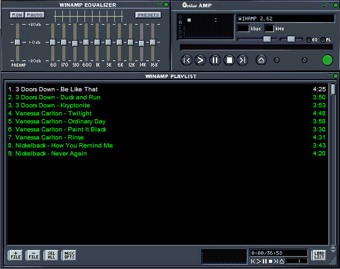Select track 8 How You Remind Me
Image resolution: width=340 pixels, height=269 pixels.
(167, 145)
